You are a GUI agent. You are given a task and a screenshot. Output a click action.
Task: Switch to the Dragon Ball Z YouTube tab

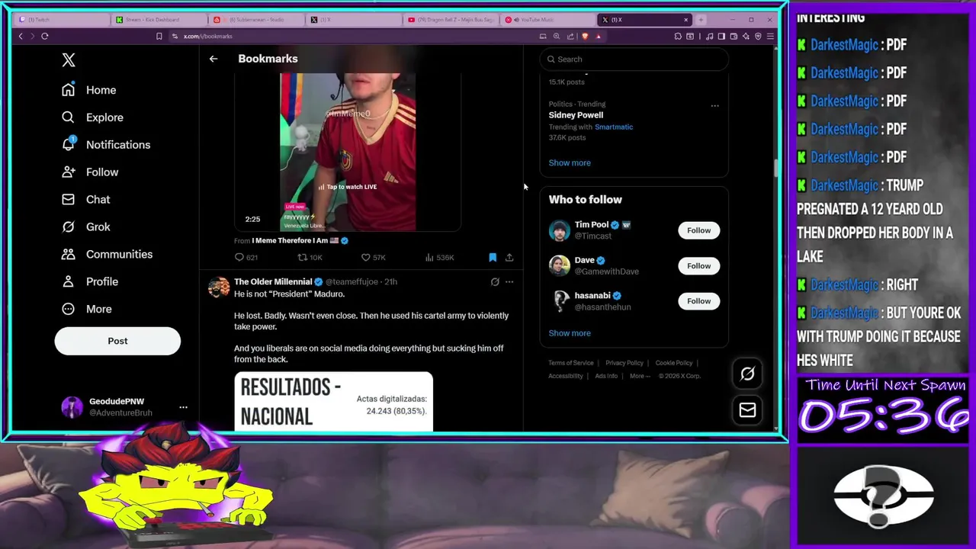tap(451, 20)
